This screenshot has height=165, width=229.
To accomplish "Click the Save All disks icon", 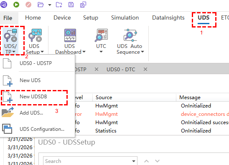I will (x=83, y=5).
